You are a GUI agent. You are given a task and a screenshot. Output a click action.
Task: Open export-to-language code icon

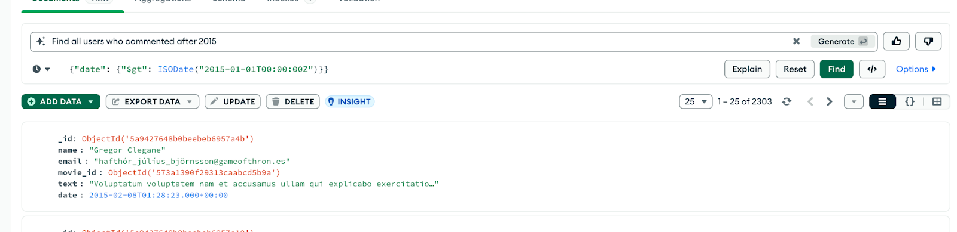click(872, 69)
